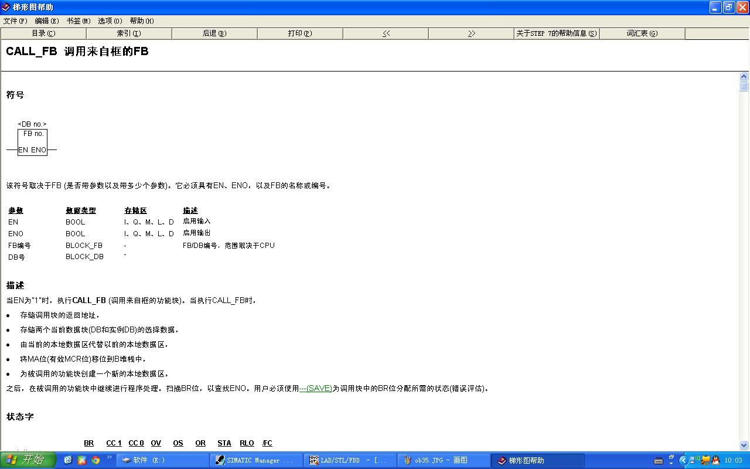The image size is (750, 469).
Task: Click the 索引(I) index button
Action: pos(129,33)
